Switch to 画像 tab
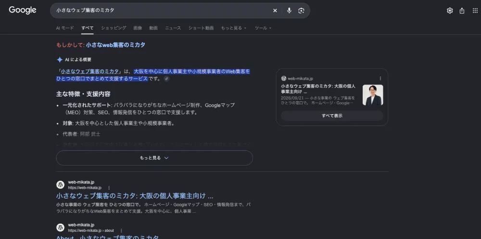The height and width of the screenshot is (239, 481). click(138, 28)
